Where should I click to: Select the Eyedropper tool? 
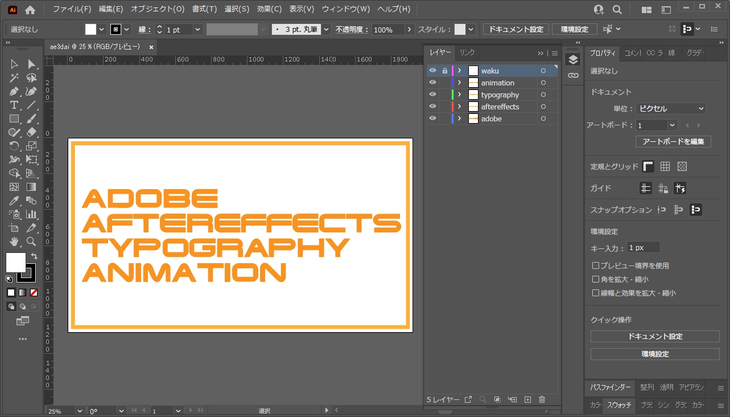pos(14,201)
